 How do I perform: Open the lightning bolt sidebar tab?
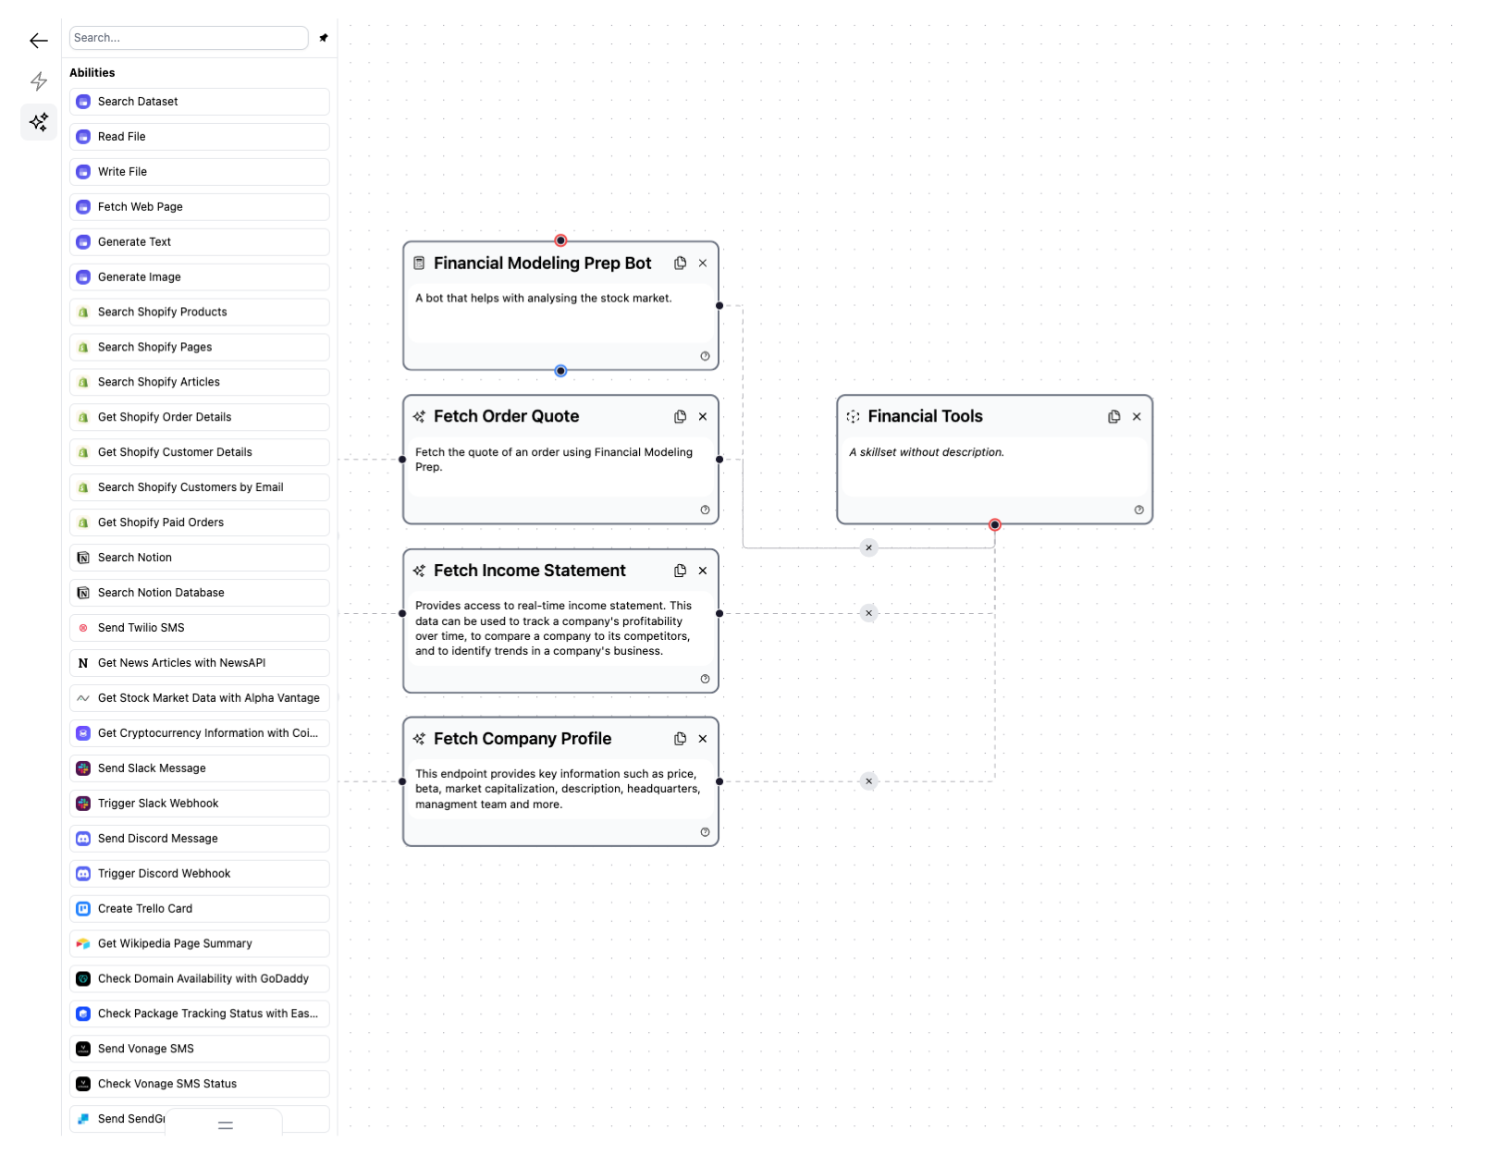[38, 81]
